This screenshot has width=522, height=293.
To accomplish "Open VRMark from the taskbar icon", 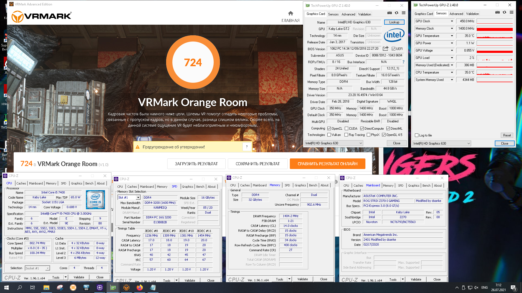I will [126, 288].
